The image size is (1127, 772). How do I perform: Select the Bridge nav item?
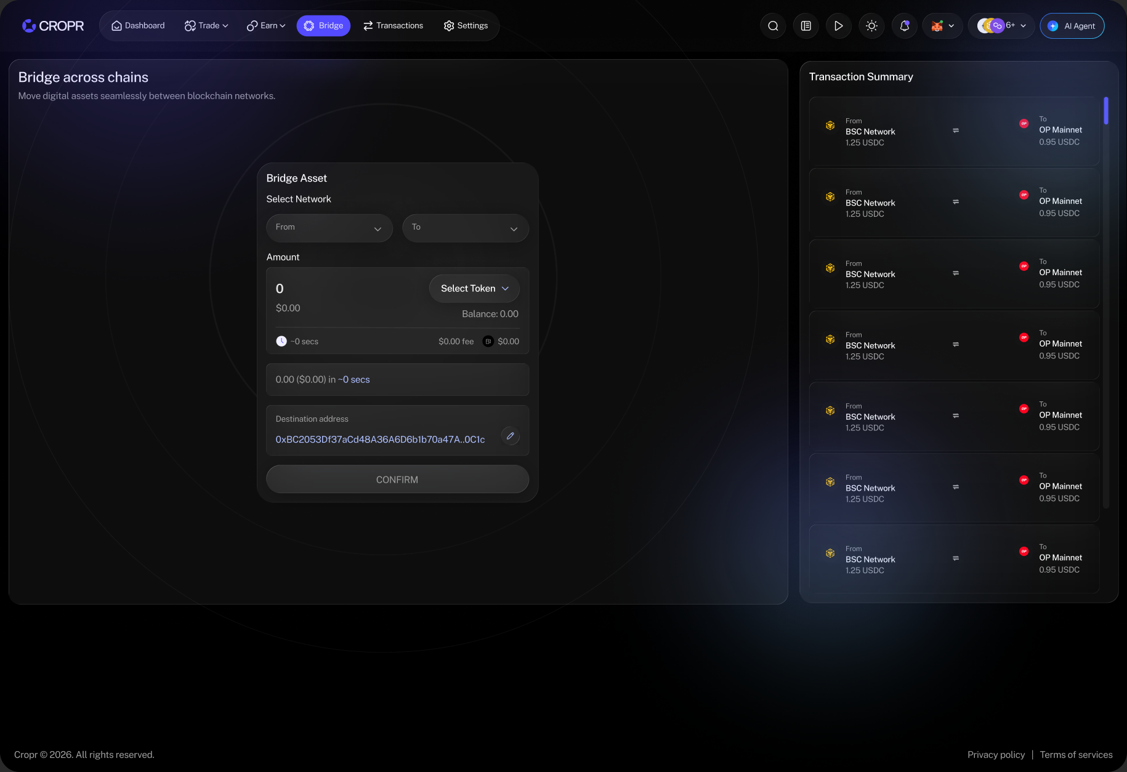tap(323, 26)
